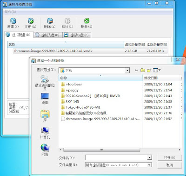Maximize the 虚拟介质管理器 window
The image size is (186, 176).
point(157,3)
